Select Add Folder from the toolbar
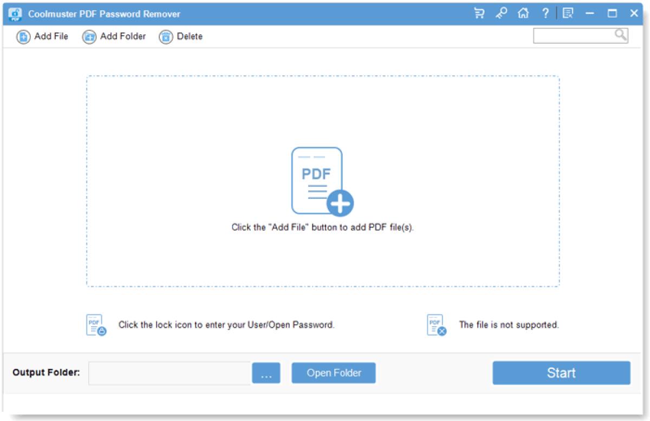The width and height of the screenshot is (650, 421). coord(115,36)
